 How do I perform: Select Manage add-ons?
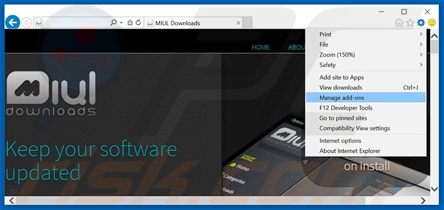366,98
